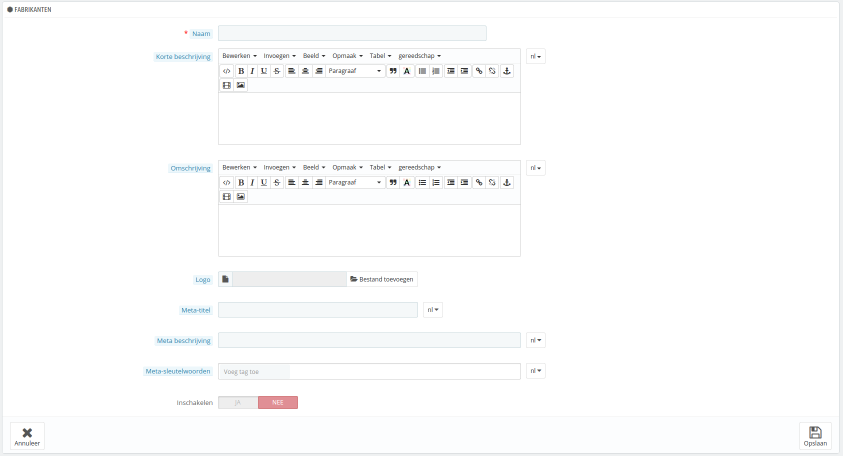Decrease indent in Korte beschrijving editor
Screen dimensions: 843x456
(451, 71)
